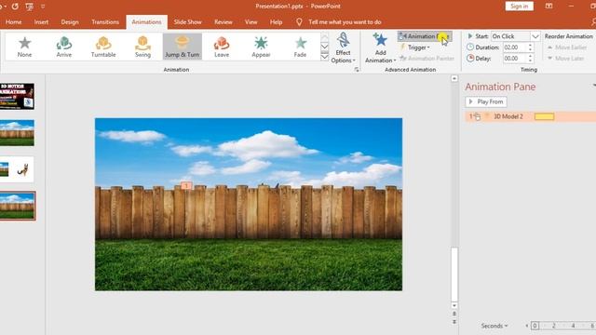Click the Play From button
596x335 pixels.
486,101
